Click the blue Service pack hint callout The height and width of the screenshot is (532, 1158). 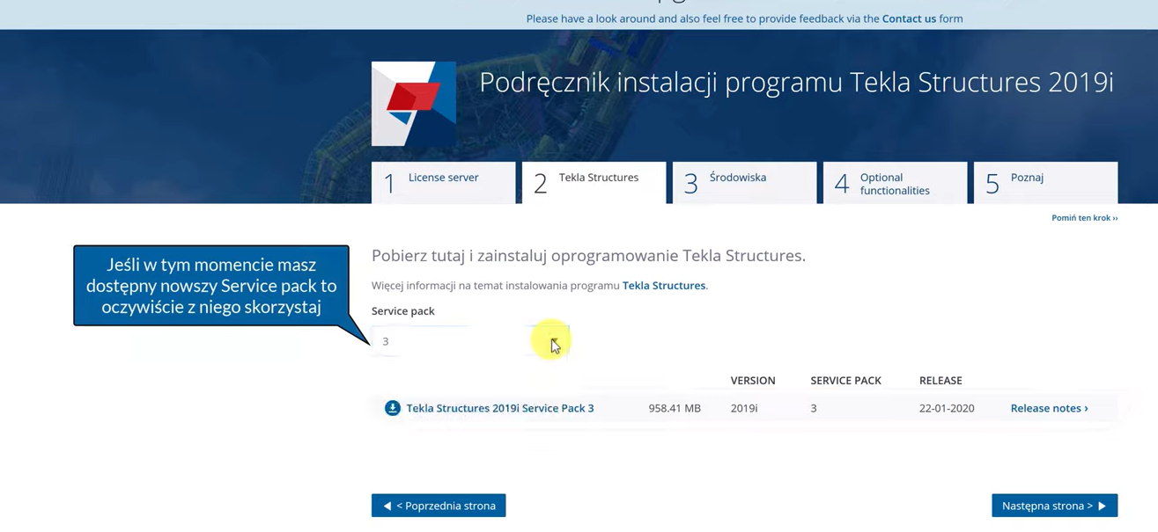(x=211, y=286)
